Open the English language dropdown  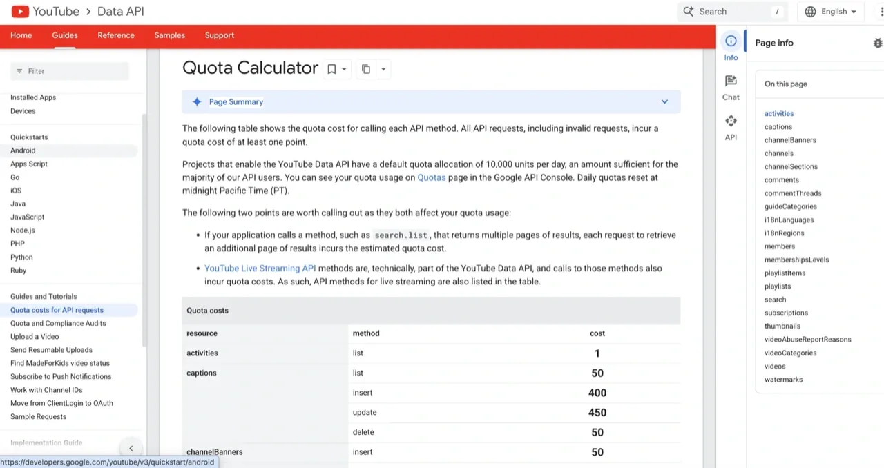pos(831,11)
